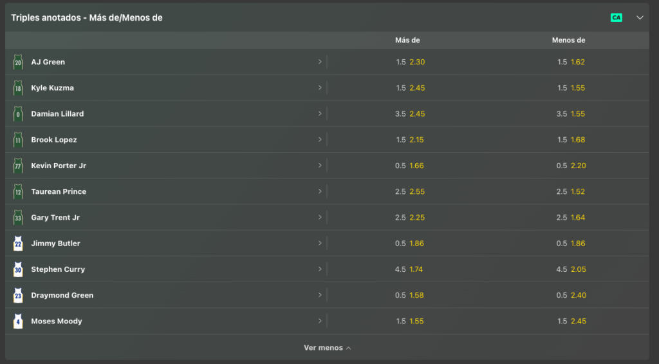The image size is (659, 364).
Task: Click Ver menos to show fewer players
Action: [x=327, y=348]
